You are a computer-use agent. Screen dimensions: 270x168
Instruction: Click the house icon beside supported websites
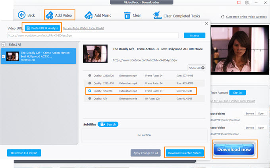tap(223, 17)
